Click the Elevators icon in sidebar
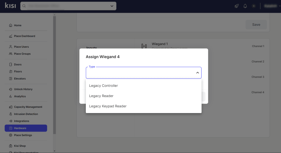The image size is (281, 153). tap(10, 79)
